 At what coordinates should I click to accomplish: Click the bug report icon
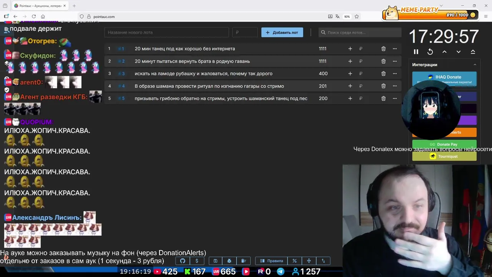click(x=229, y=261)
